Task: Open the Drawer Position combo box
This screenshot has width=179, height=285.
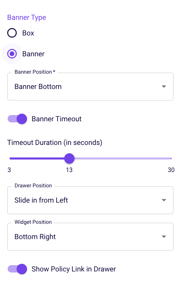Action: click(90, 200)
